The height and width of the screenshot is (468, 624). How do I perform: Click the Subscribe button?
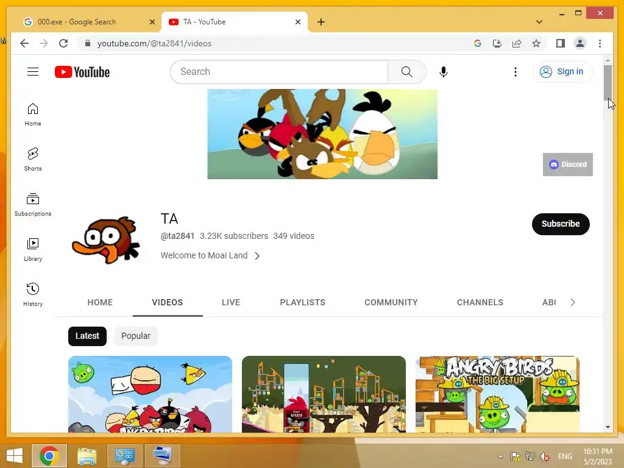tap(561, 224)
